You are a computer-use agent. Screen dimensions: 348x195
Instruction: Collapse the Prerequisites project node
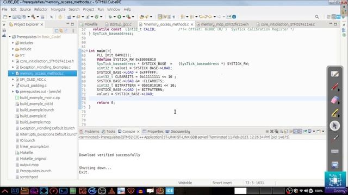click(x=10, y=37)
